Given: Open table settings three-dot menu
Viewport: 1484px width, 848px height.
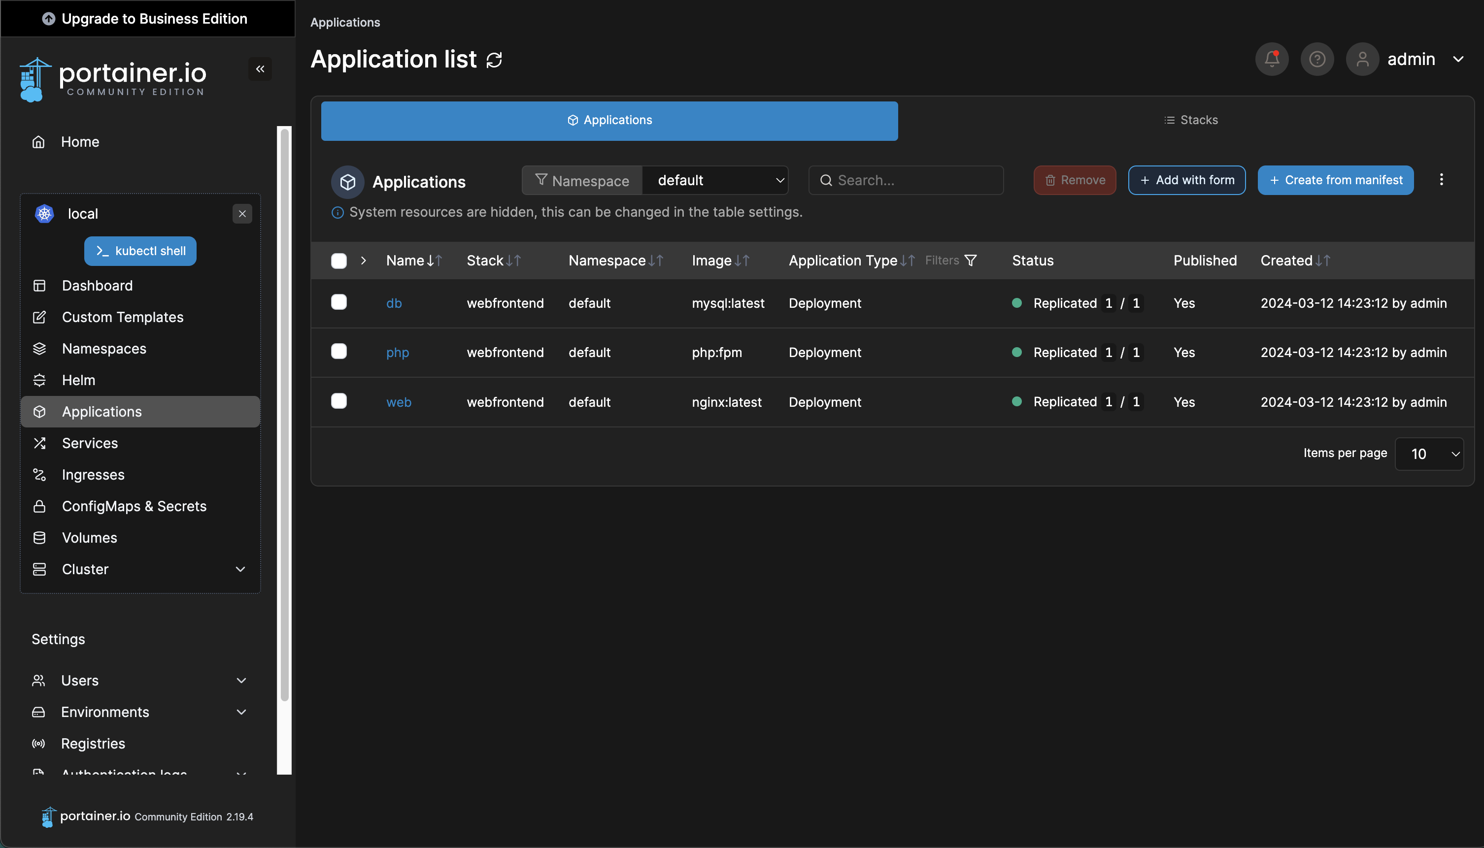Looking at the screenshot, I should click(1442, 180).
